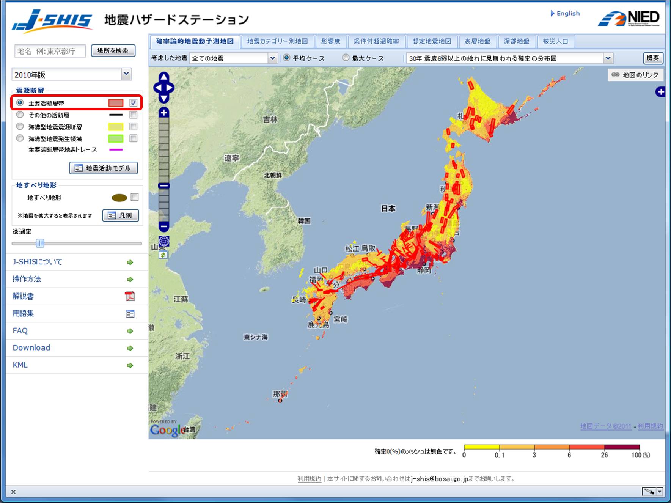Select the zoom-in plus icon on the map
This screenshot has width=671, height=503.
pyautogui.click(x=163, y=113)
